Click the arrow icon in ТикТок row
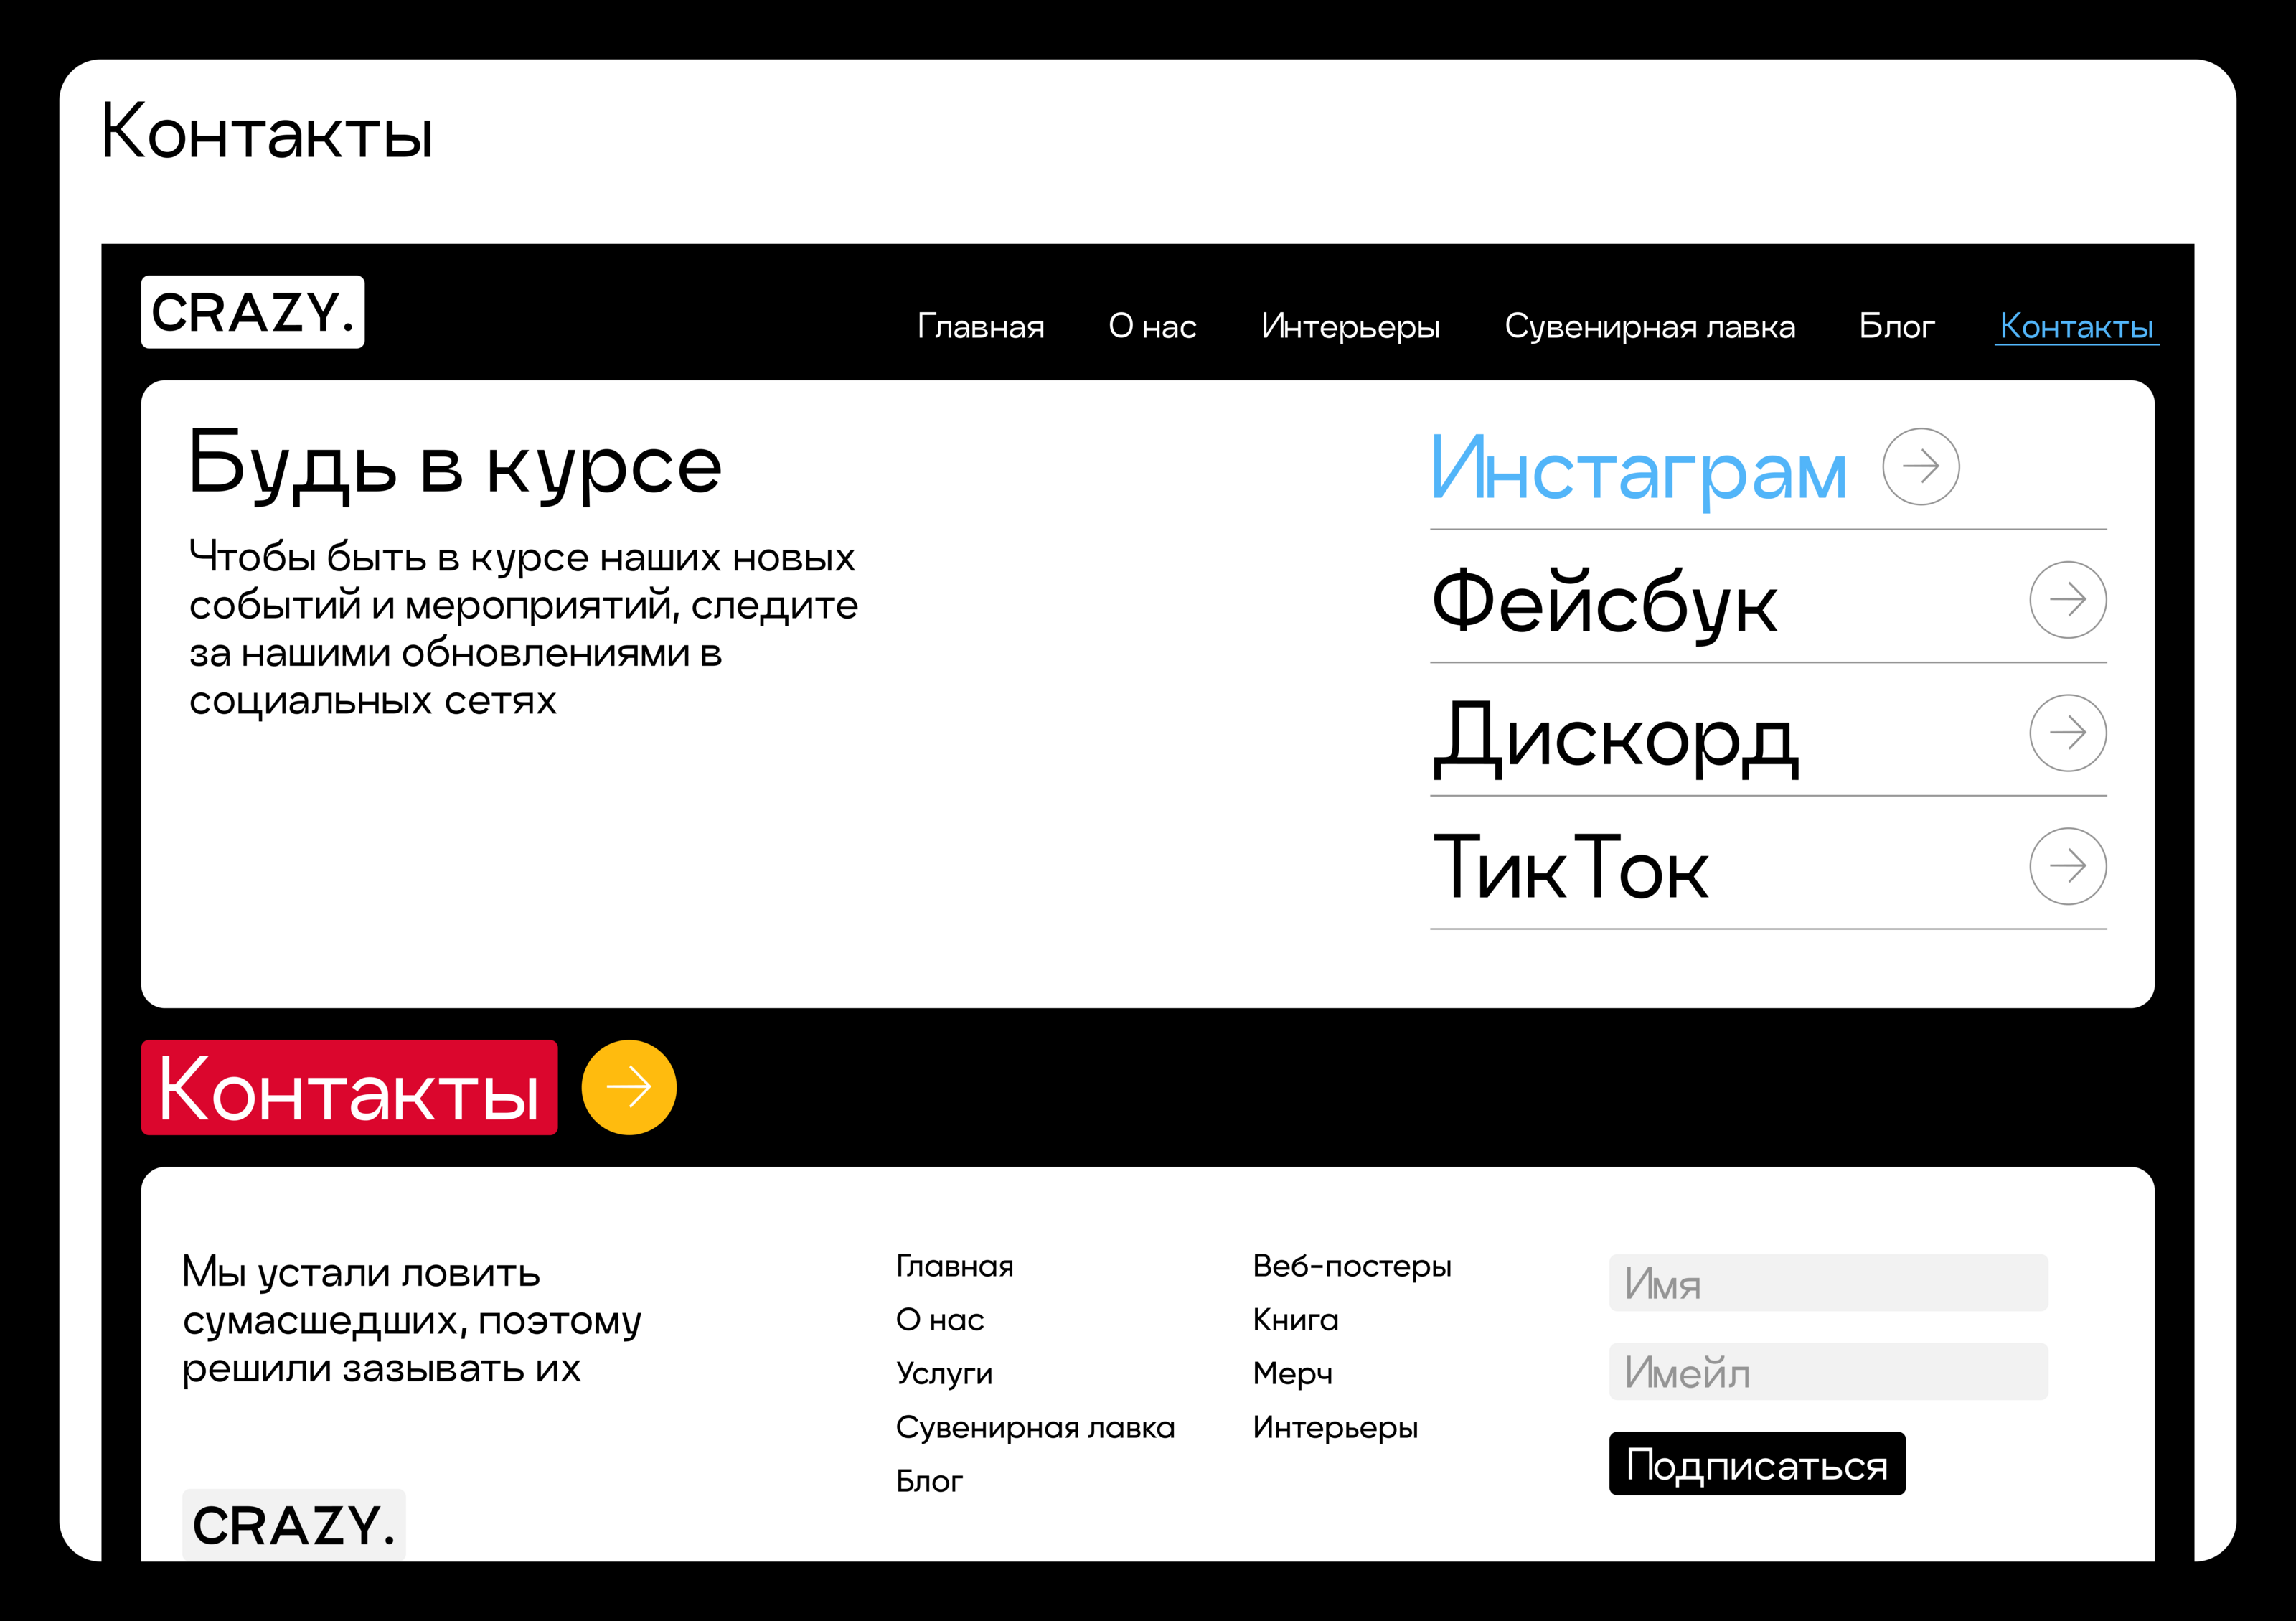This screenshot has width=2296, height=1621. pos(2067,866)
